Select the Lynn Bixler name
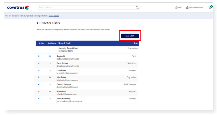Image resolution: width=217 pixels, height=115 pixels. pos(61,70)
